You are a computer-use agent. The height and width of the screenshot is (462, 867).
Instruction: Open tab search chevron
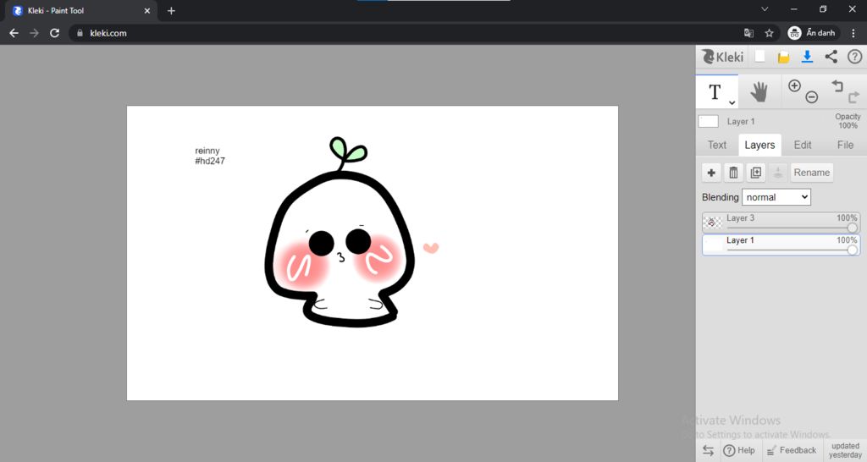(x=765, y=9)
